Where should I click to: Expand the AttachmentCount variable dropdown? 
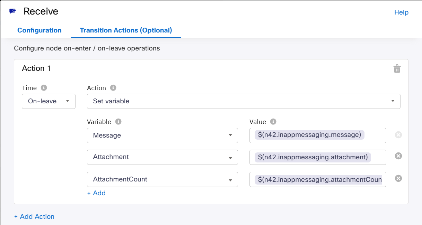pyautogui.click(x=162, y=179)
